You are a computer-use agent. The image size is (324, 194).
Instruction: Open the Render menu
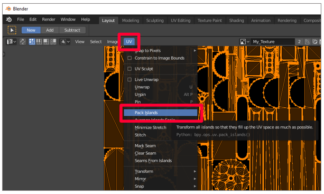[x=49, y=20]
